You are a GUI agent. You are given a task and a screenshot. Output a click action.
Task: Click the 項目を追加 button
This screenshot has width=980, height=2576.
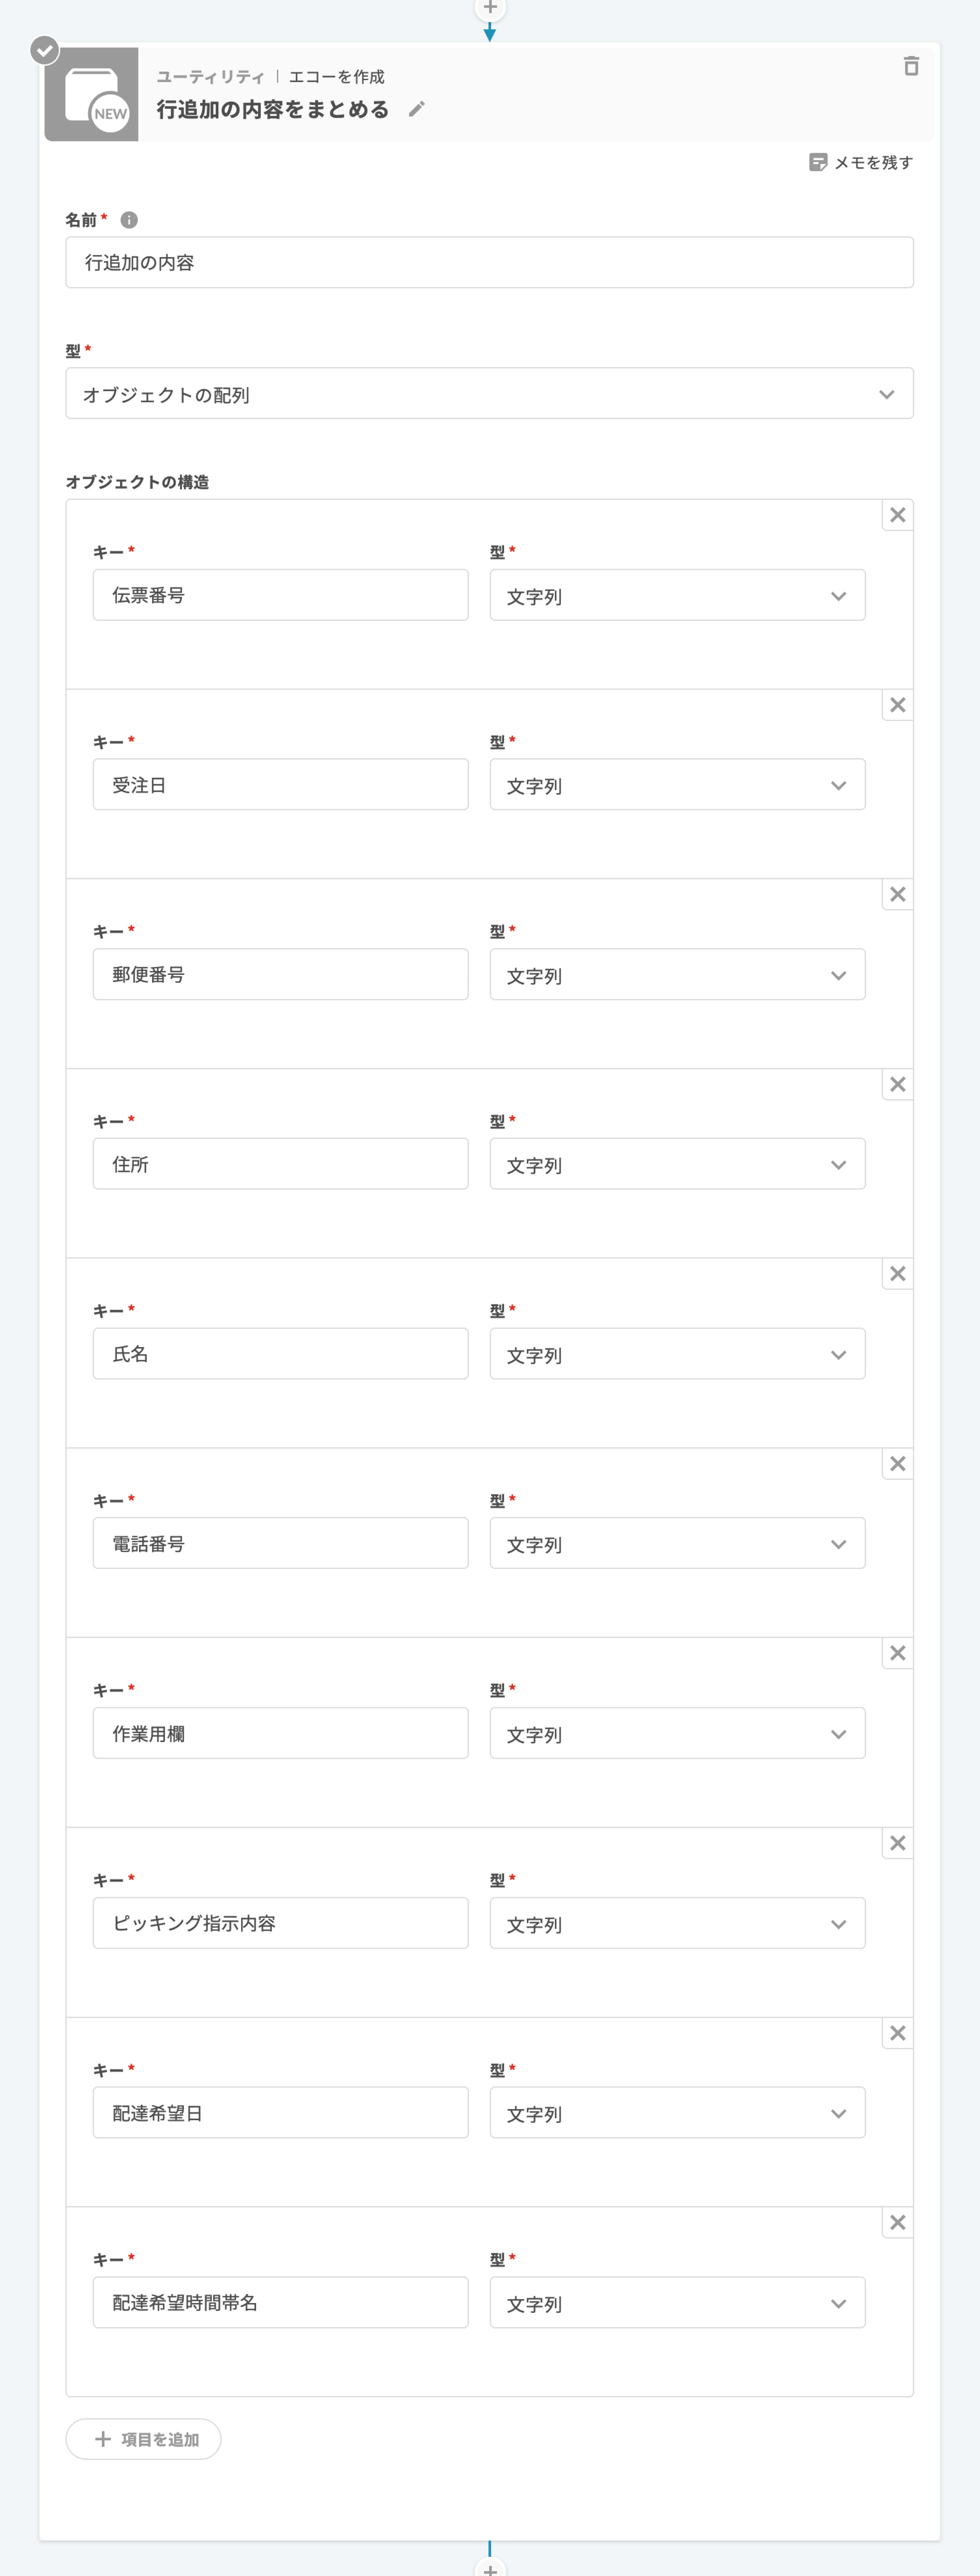(x=144, y=2439)
